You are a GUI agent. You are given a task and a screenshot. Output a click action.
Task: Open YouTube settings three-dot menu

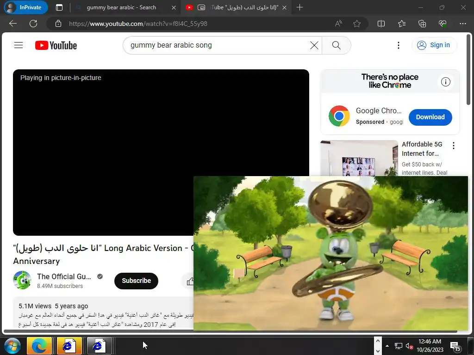[399, 45]
